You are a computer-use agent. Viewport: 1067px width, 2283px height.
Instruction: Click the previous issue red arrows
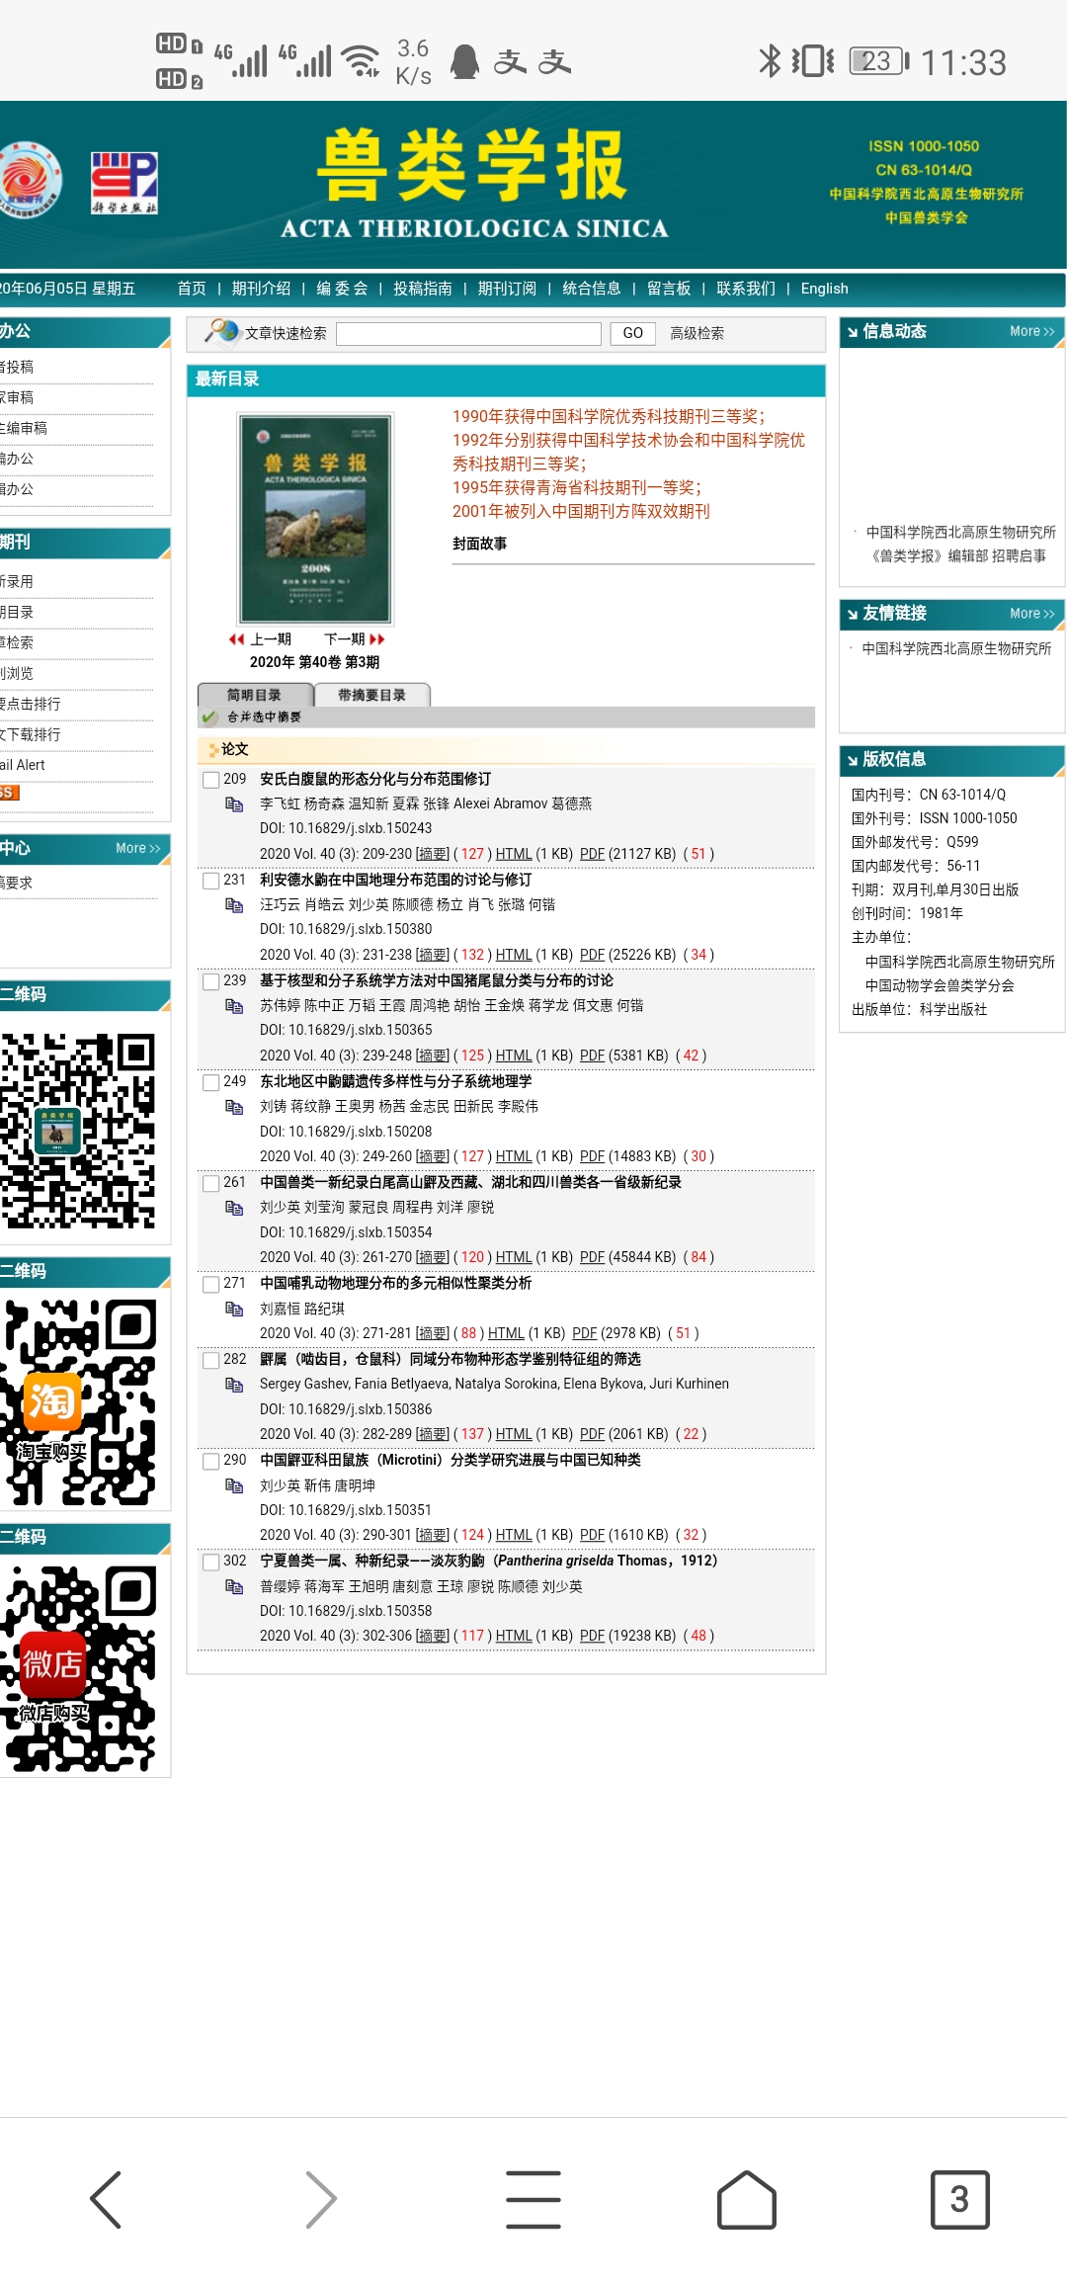point(236,639)
